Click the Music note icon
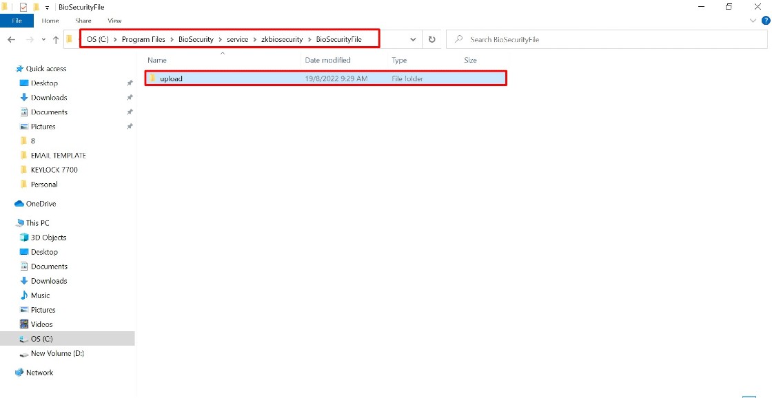 23,295
